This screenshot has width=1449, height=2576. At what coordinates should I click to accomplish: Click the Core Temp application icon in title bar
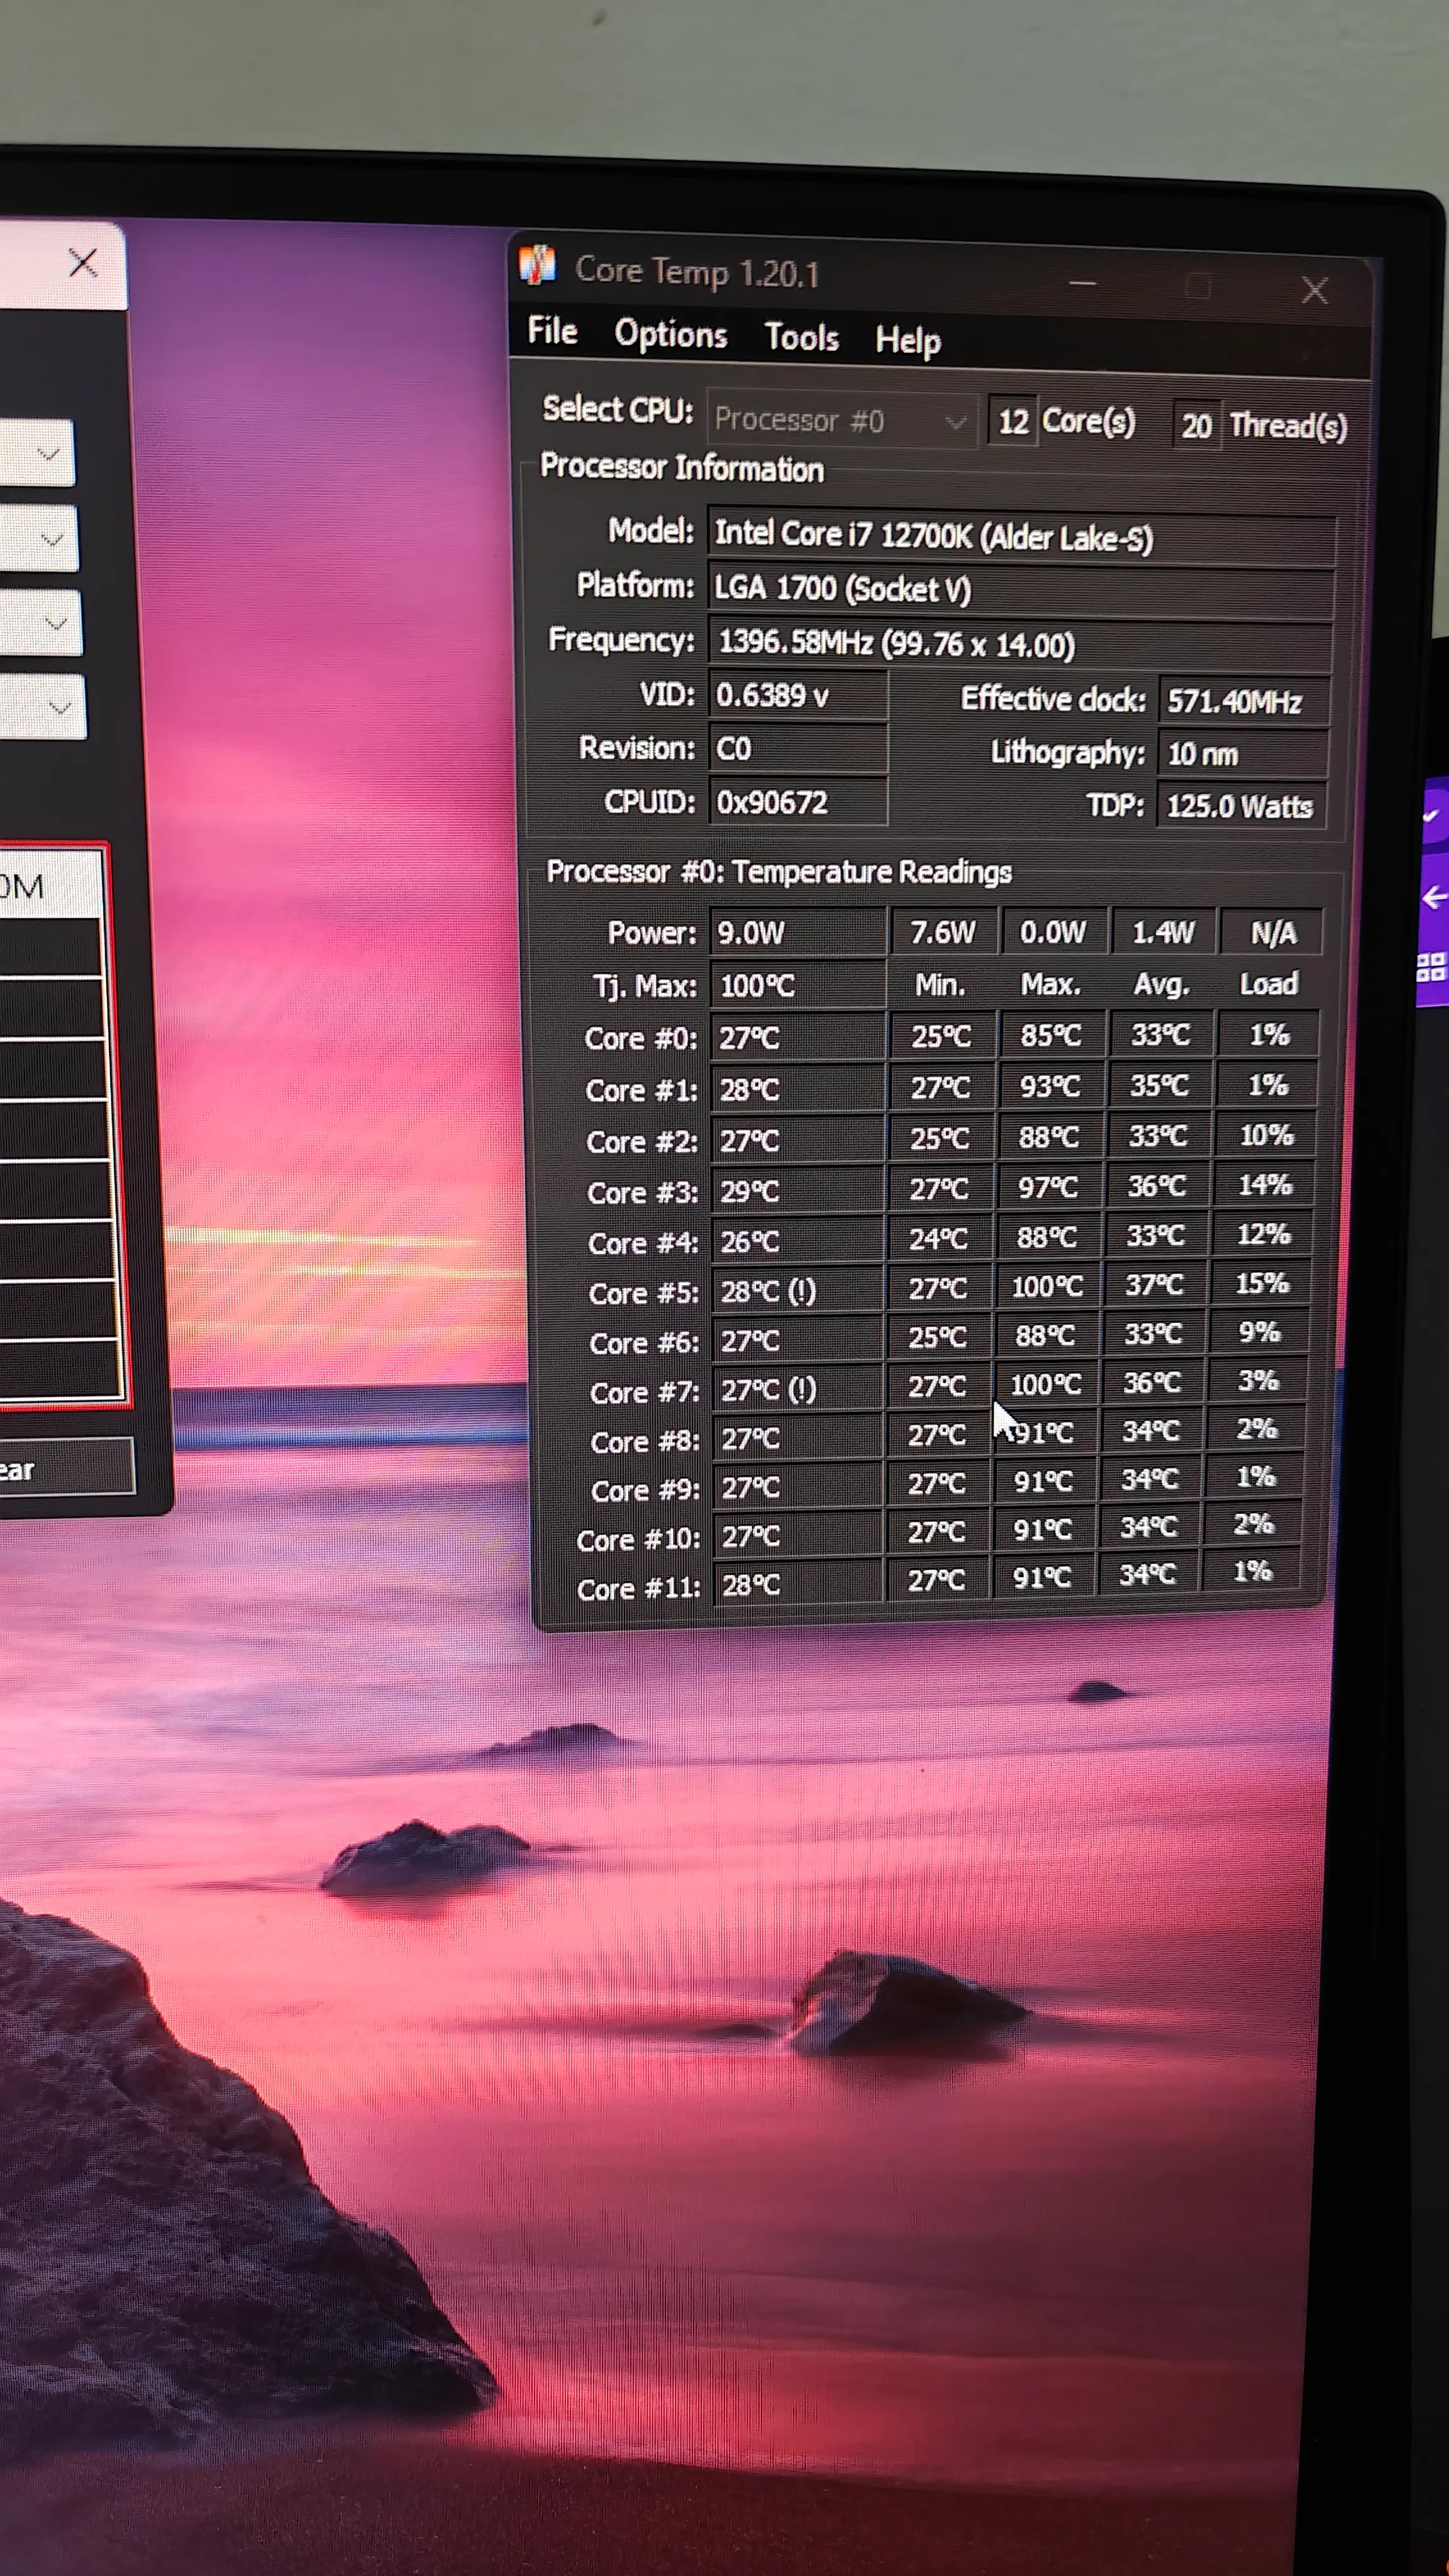point(538,265)
